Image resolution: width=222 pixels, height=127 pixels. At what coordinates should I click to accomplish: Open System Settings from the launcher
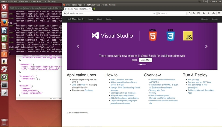(x=4, y=69)
